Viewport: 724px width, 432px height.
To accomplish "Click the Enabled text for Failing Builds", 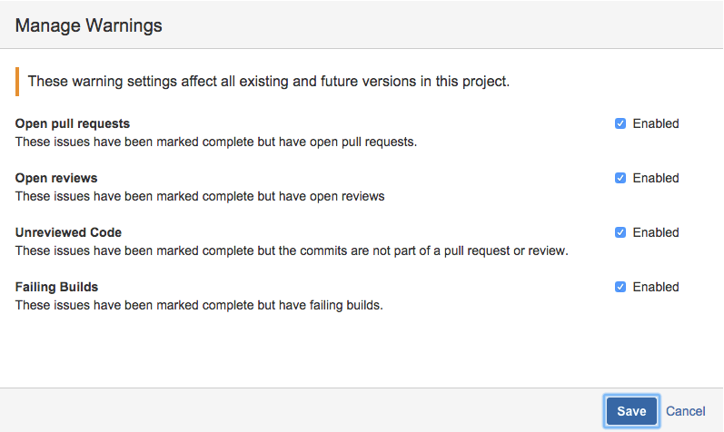I will click(x=656, y=287).
